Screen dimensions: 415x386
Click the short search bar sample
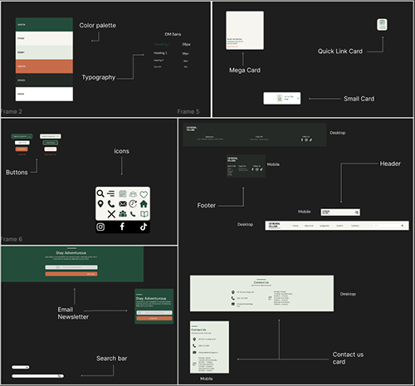pos(20,367)
